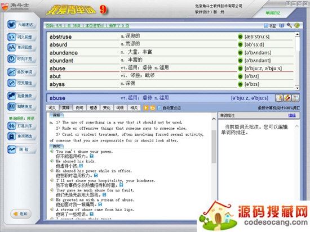Switch to the 词根 tab

(120, 108)
